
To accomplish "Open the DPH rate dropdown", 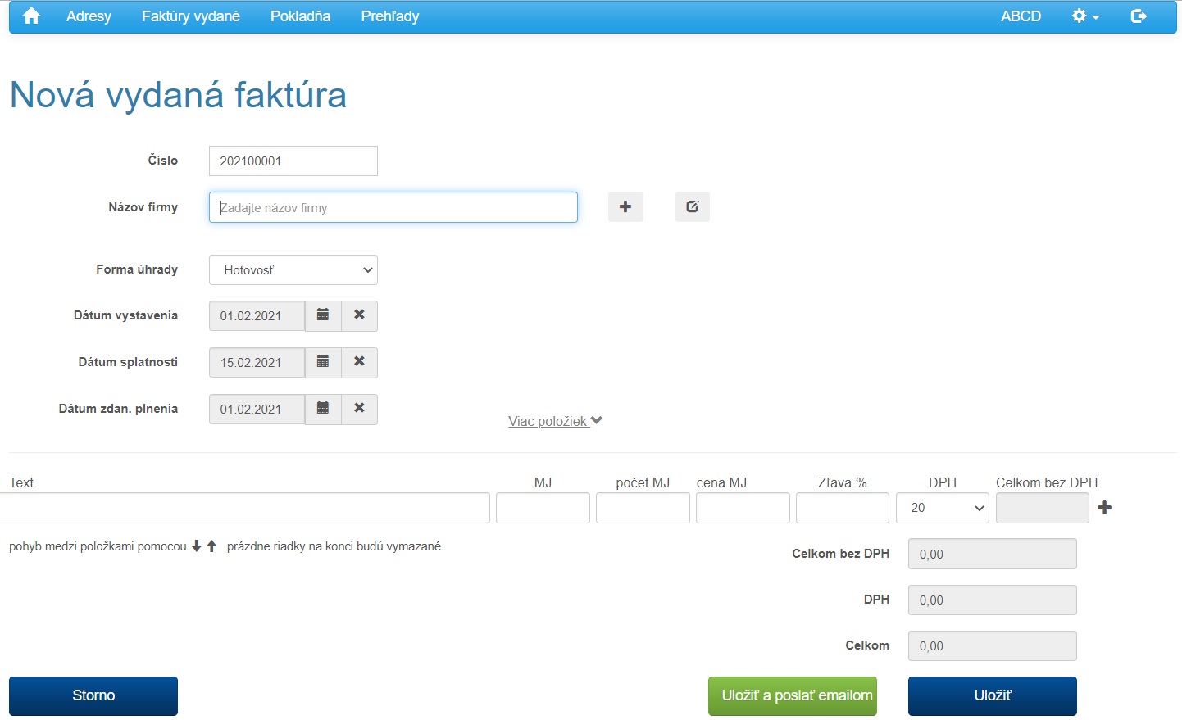I will [943, 508].
